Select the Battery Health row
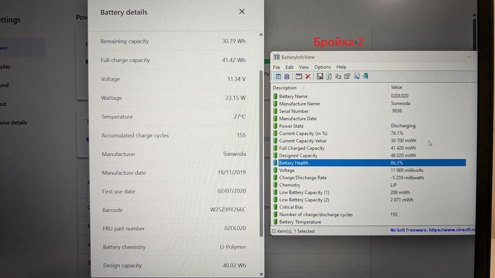This screenshot has height=278, width=495. (x=369, y=163)
